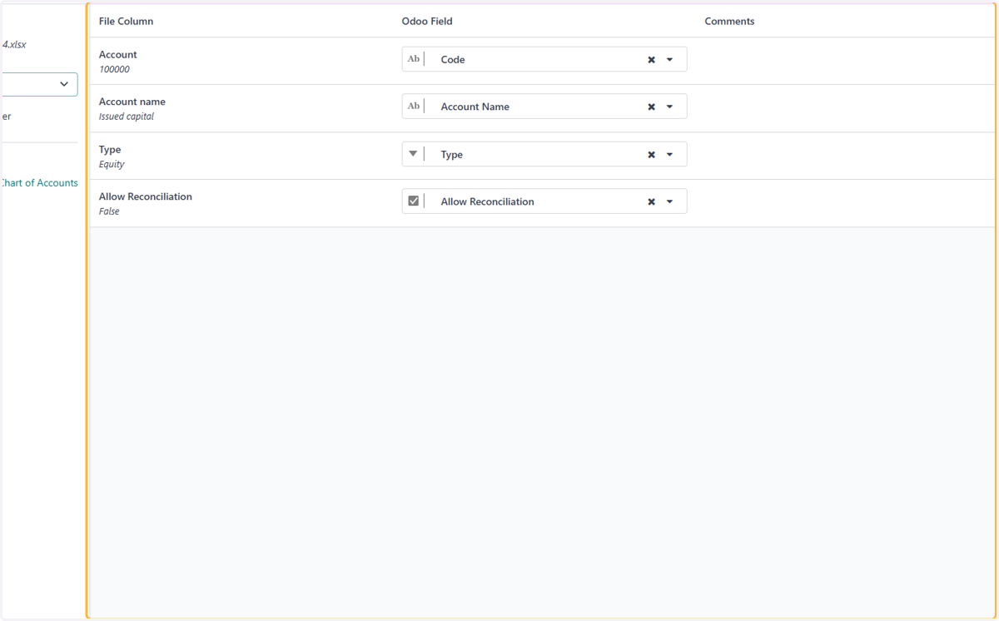Click the Allow Reconciliation file column label
The image size is (999, 621).
(x=146, y=196)
